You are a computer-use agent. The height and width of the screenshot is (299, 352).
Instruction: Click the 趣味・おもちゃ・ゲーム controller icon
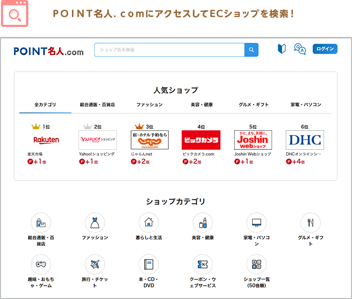pos(41,264)
